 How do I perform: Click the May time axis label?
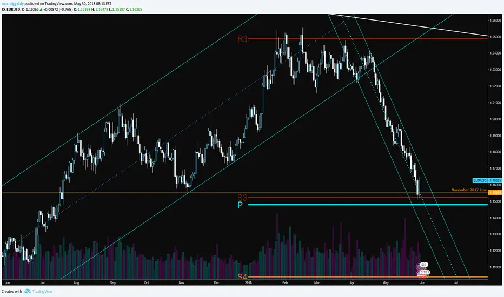pyautogui.click(x=386, y=283)
